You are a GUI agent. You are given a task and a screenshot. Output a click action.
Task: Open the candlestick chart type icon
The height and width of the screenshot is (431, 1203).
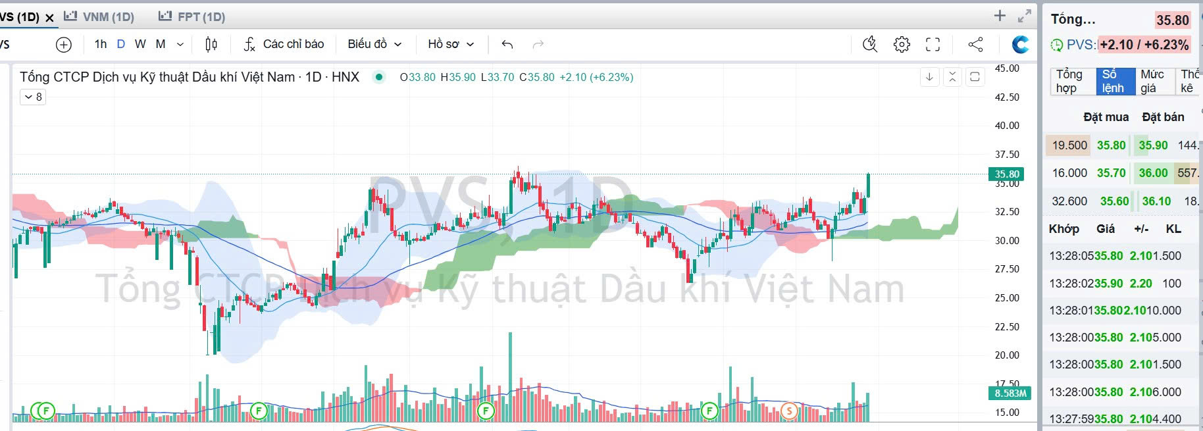click(x=211, y=44)
